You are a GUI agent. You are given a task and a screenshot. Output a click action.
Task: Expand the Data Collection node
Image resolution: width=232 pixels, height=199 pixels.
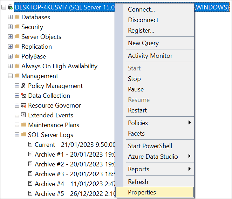17,95
